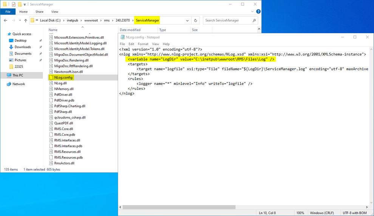Open the Explorer File tab
Screen dimensions: 374x216
coord(8,12)
